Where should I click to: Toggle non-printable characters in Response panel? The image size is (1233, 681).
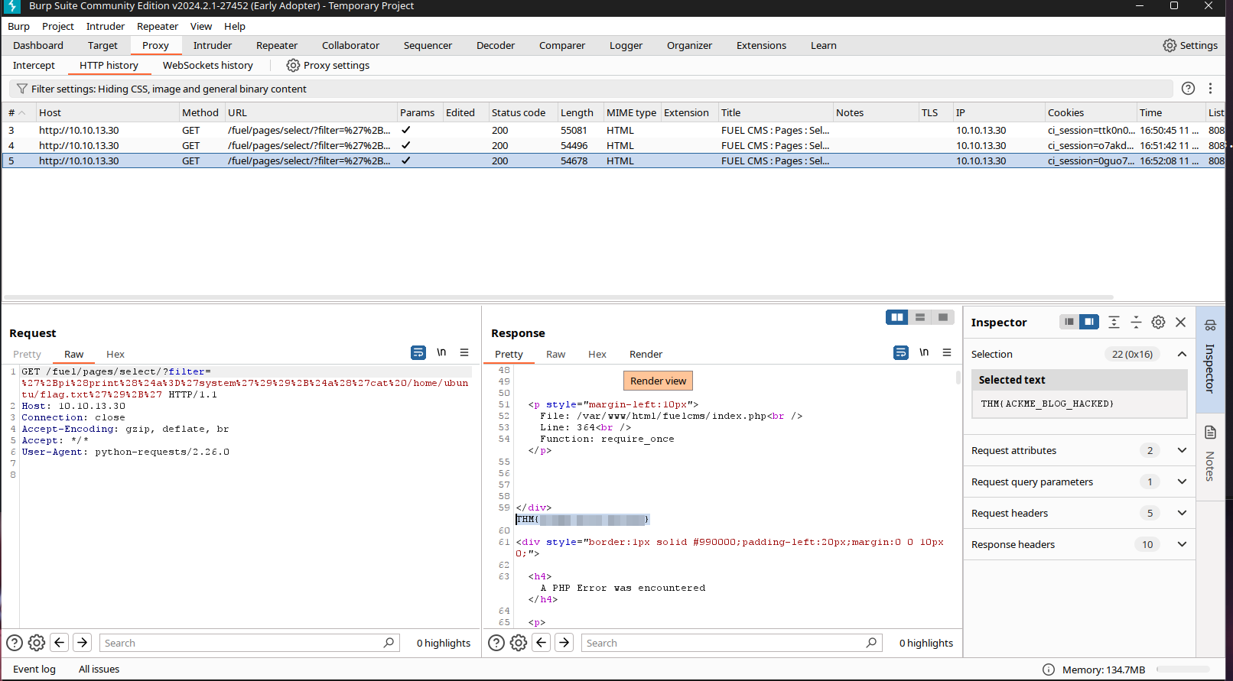[x=924, y=352]
